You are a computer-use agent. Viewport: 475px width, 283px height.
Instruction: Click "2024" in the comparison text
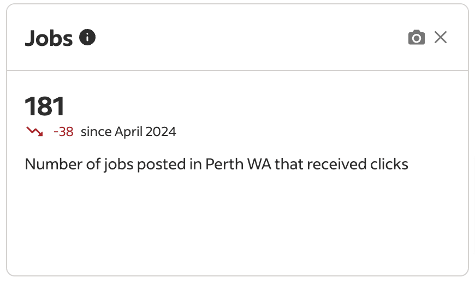(162, 132)
